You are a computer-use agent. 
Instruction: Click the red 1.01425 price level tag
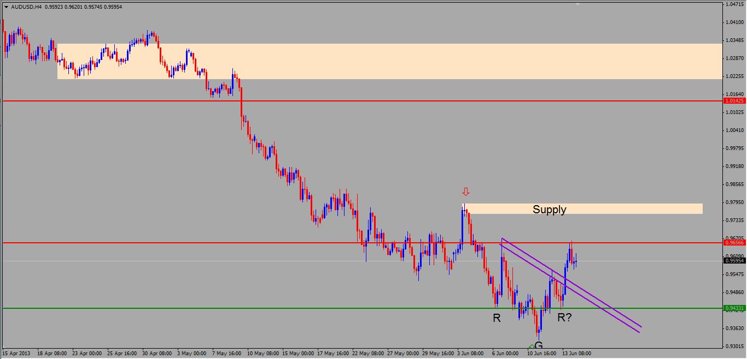pyautogui.click(x=734, y=101)
